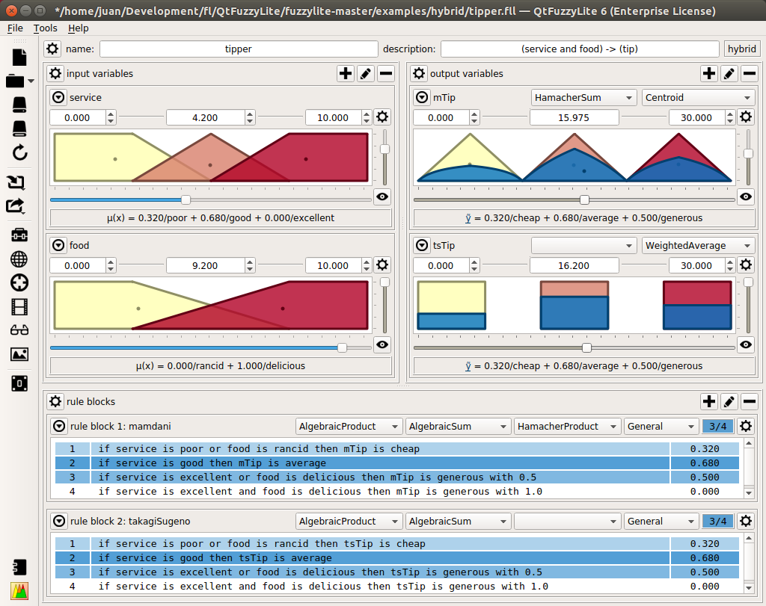Click the service input value horizontal slider
The width and height of the screenshot is (766, 606).
(186, 200)
